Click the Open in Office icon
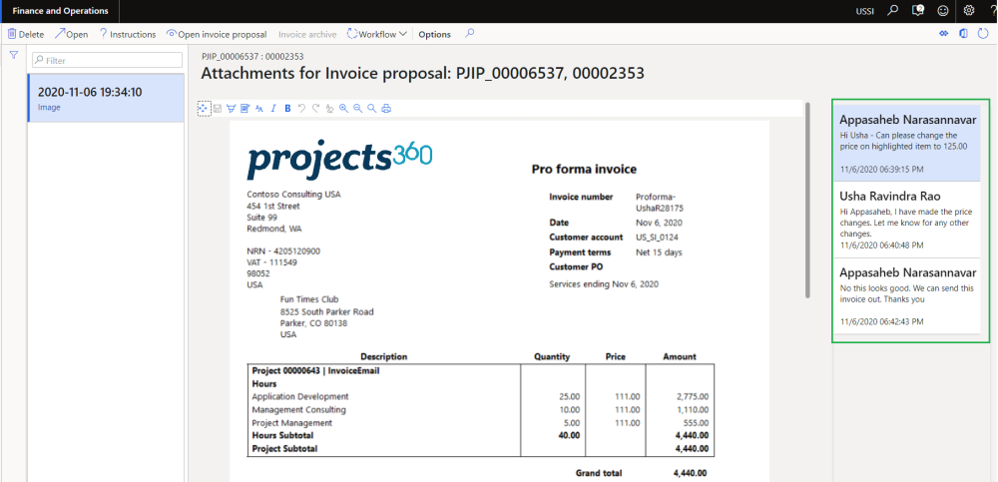This screenshot has height=482, width=998. (x=964, y=34)
